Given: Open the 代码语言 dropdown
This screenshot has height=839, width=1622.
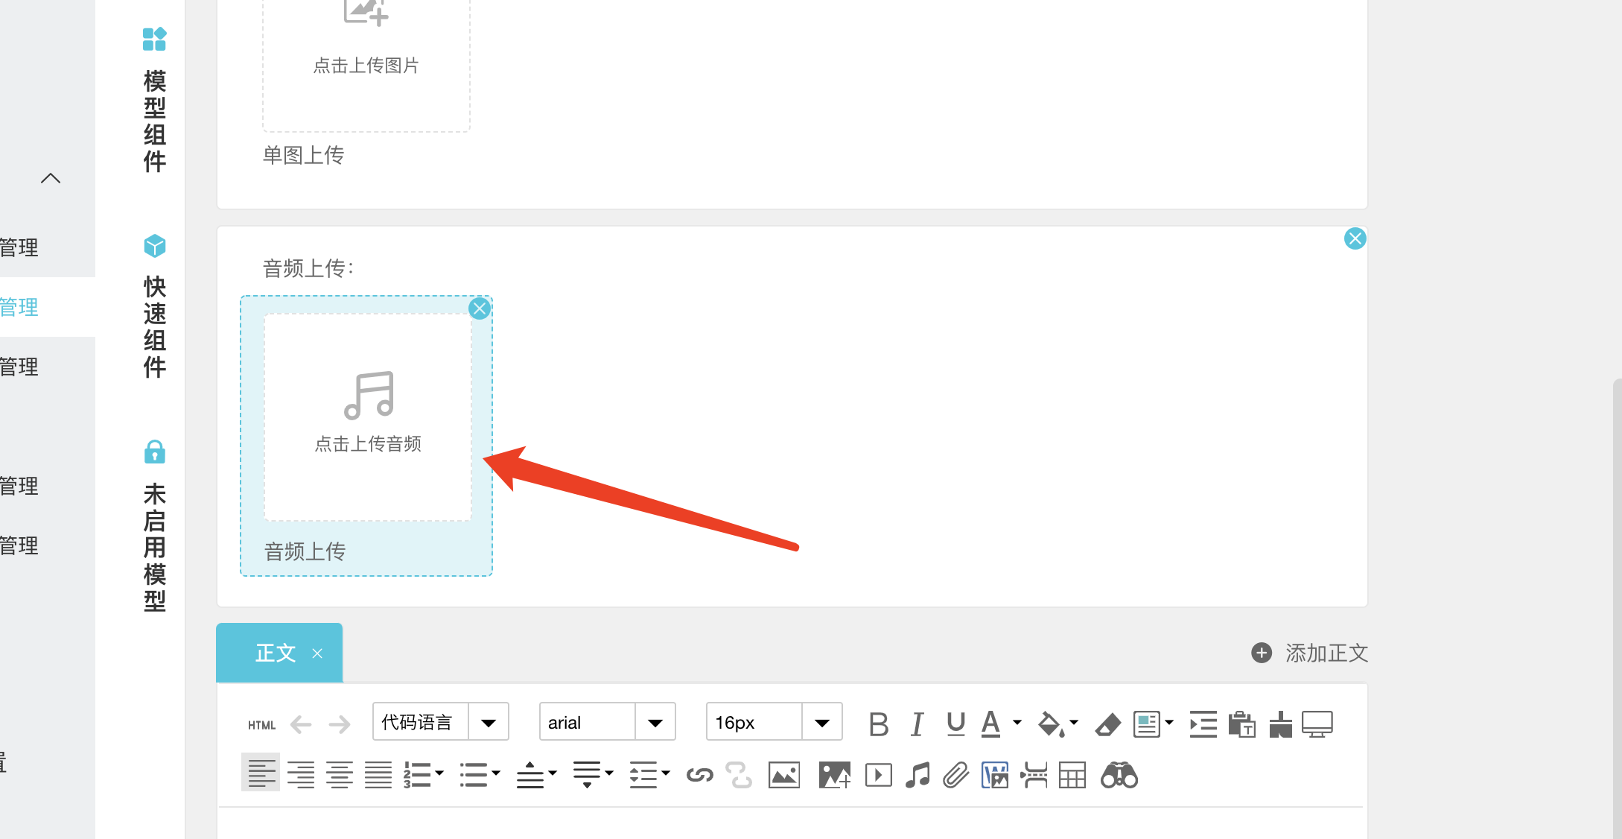Looking at the screenshot, I should click(x=489, y=723).
